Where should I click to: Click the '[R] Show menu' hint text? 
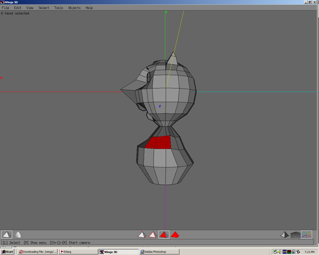(35, 243)
